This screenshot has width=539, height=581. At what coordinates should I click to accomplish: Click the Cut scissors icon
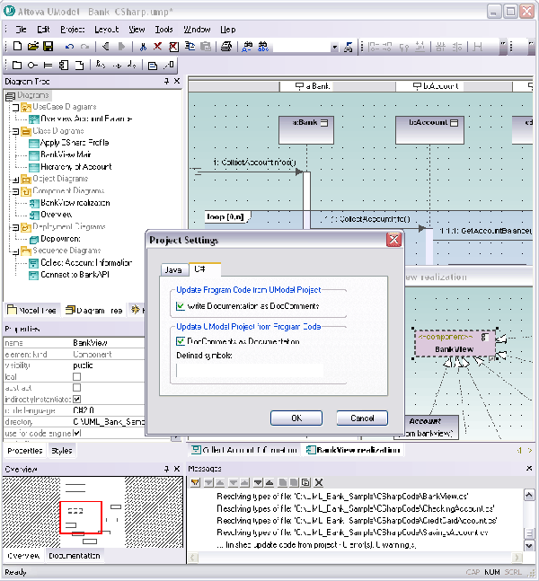142,46
